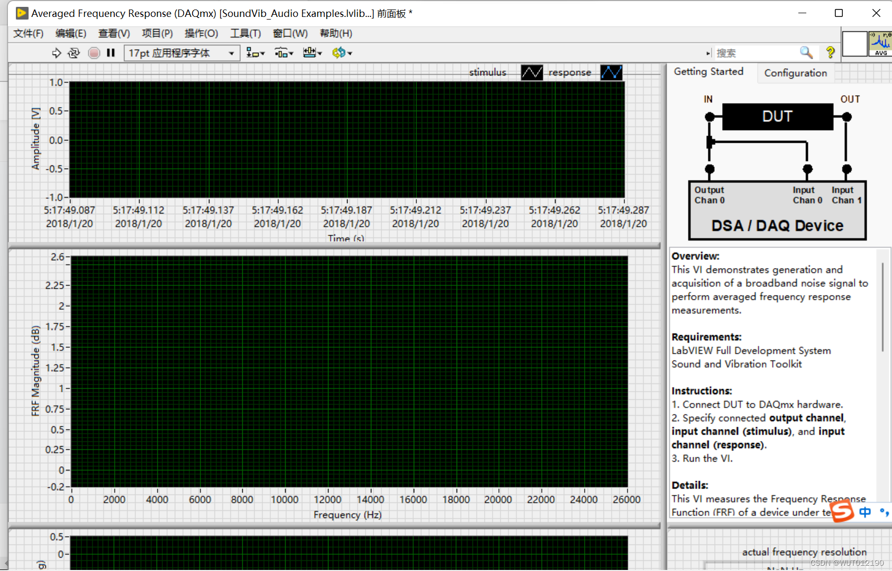
Task: Click the Instructions heading text
Action: point(702,391)
